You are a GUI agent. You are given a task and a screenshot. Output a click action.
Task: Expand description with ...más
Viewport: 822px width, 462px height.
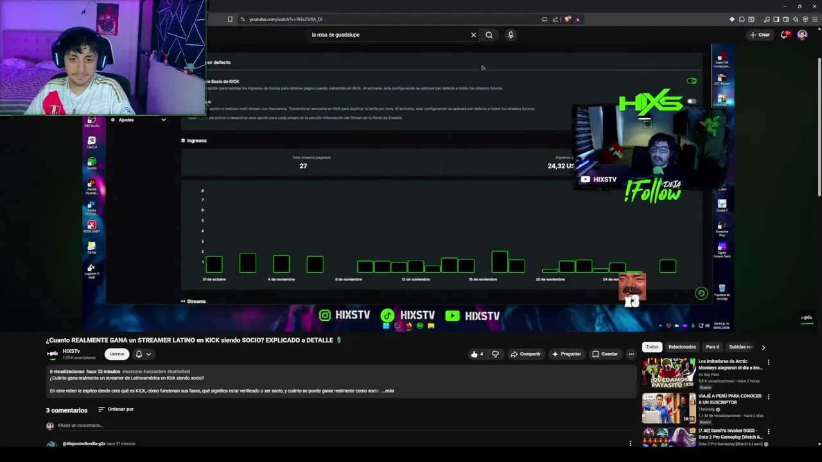[x=388, y=391]
